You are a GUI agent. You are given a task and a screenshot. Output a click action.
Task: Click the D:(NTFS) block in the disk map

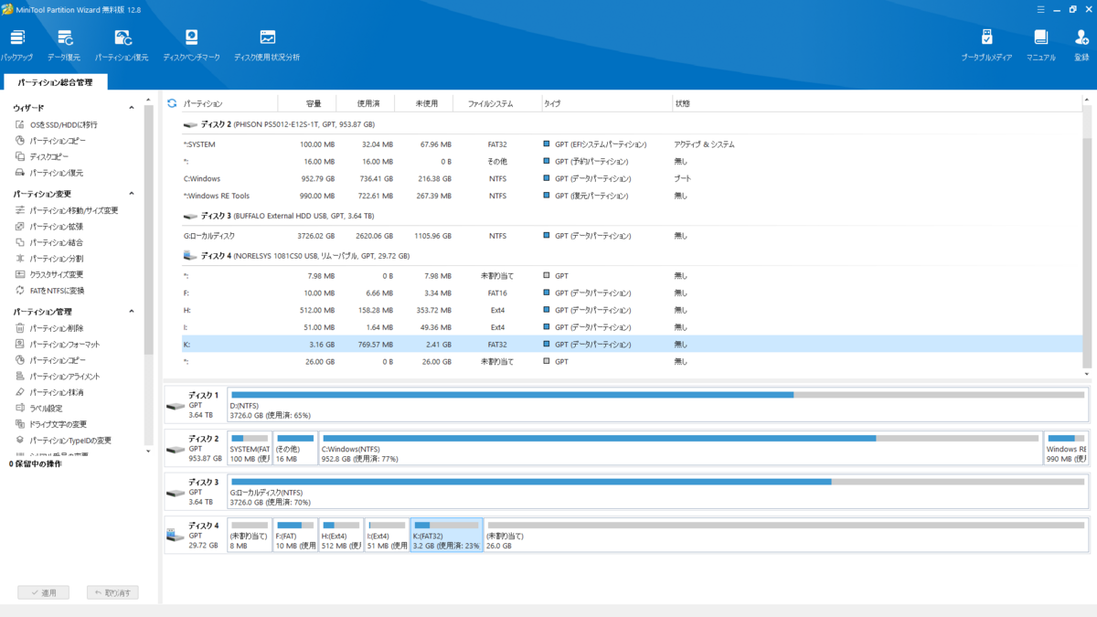coord(657,405)
